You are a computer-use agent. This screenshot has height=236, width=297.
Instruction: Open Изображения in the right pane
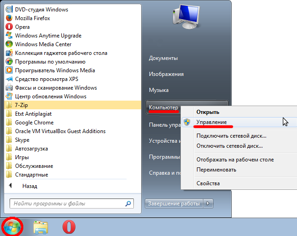click(166, 74)
